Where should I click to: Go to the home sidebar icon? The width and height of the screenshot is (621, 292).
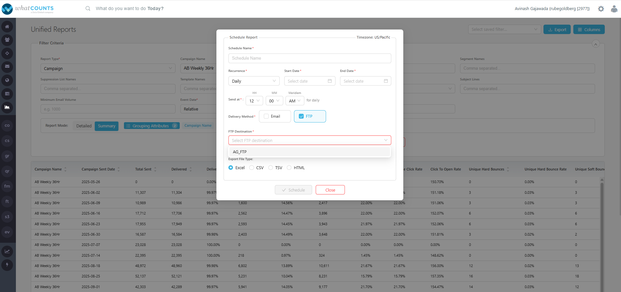point(7,27)
